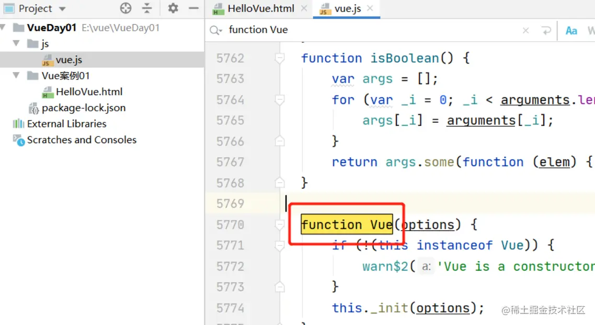Click fold end marker at line 5768
595x325 pixels.
point(280,183)
